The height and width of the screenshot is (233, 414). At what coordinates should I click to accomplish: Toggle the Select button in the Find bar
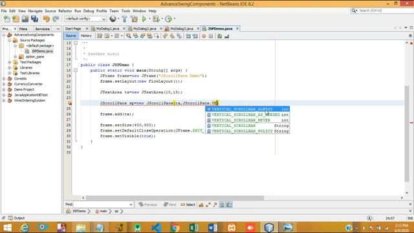pos(188,205)
